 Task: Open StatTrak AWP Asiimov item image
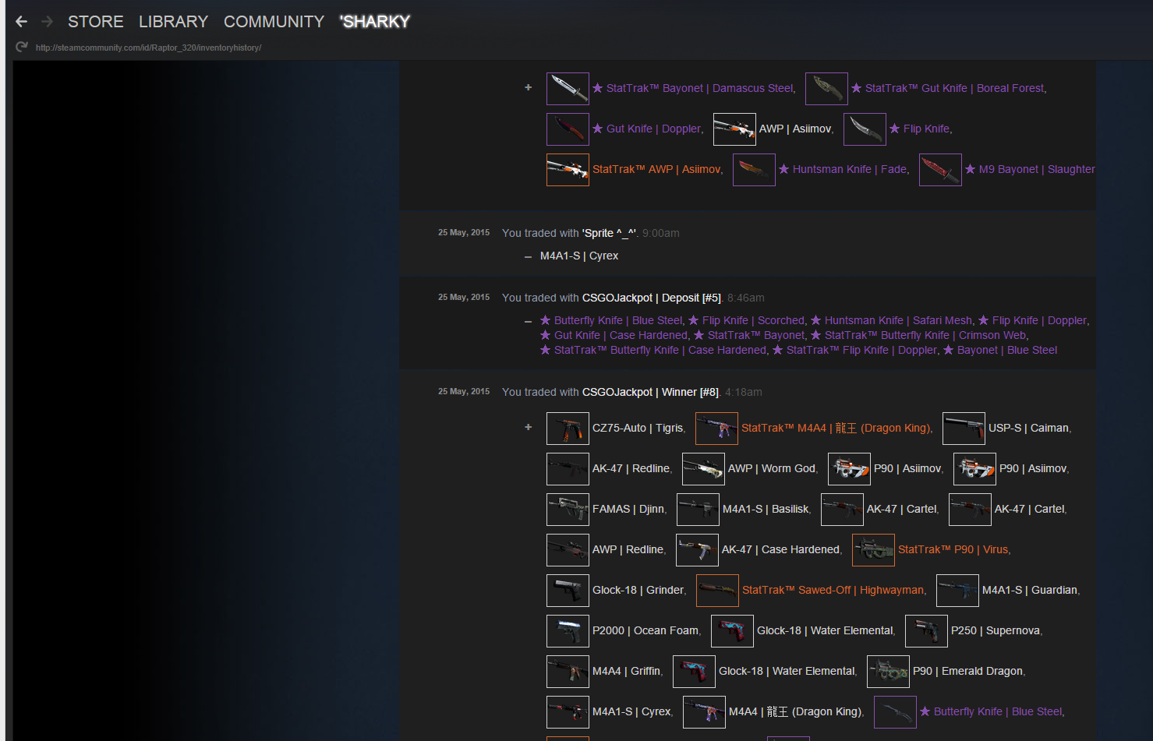pos(568,170)
